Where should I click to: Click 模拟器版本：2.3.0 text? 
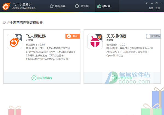click(x=36, y=45)
